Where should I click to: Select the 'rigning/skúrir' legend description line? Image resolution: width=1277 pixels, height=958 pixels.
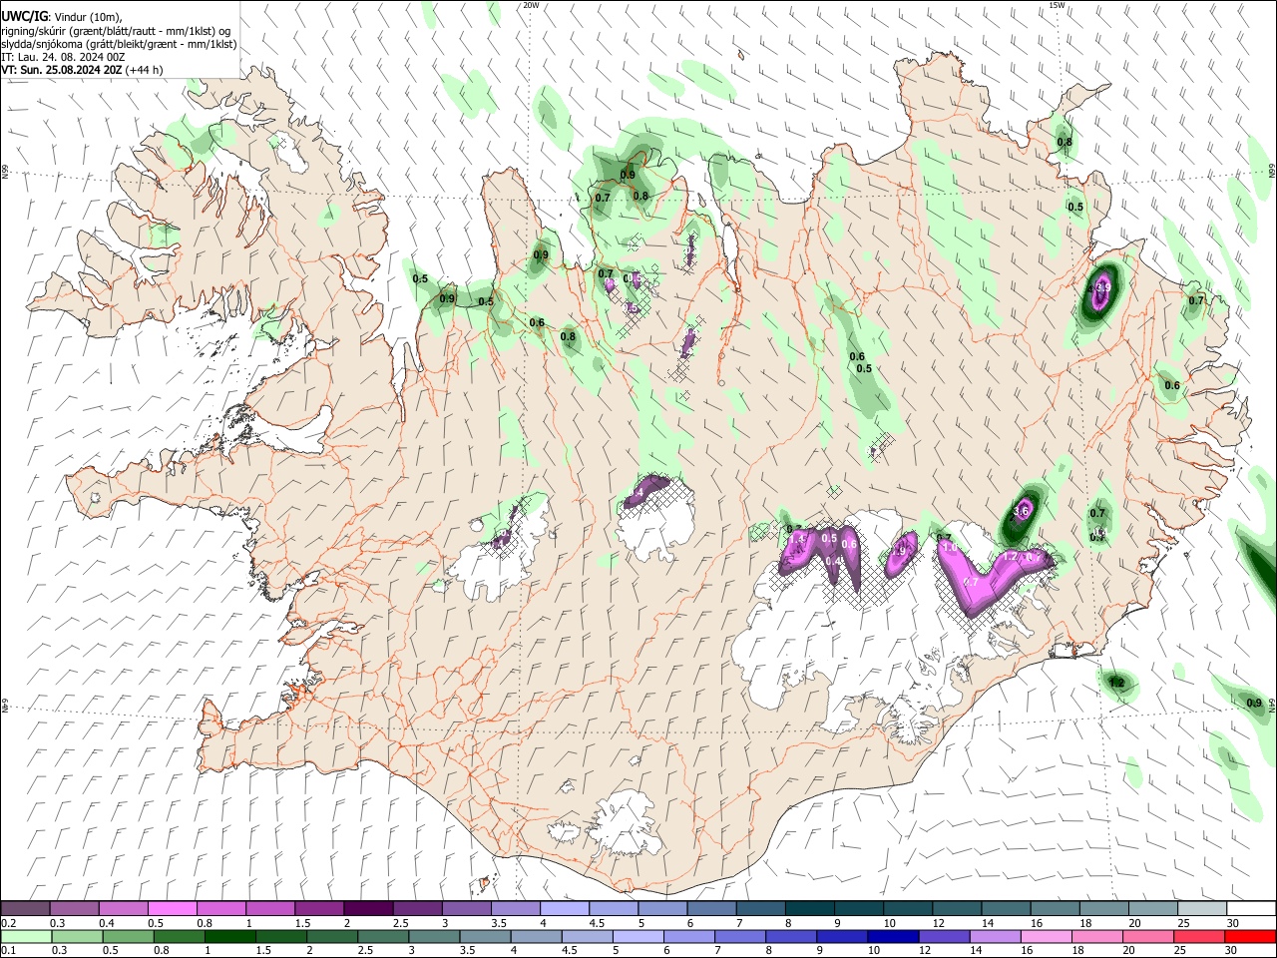point(116,31)
